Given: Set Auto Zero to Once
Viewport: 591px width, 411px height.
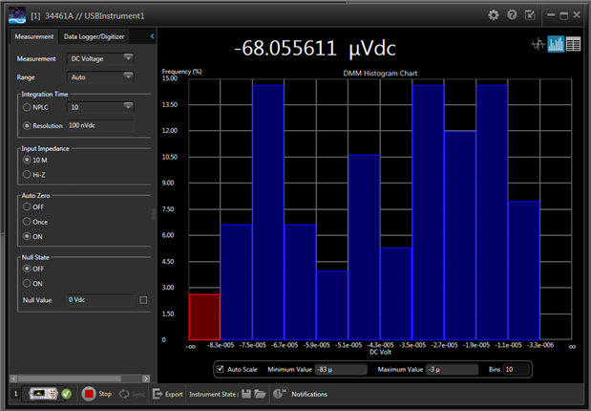Looking at the screenshot, I should point(27,221).
